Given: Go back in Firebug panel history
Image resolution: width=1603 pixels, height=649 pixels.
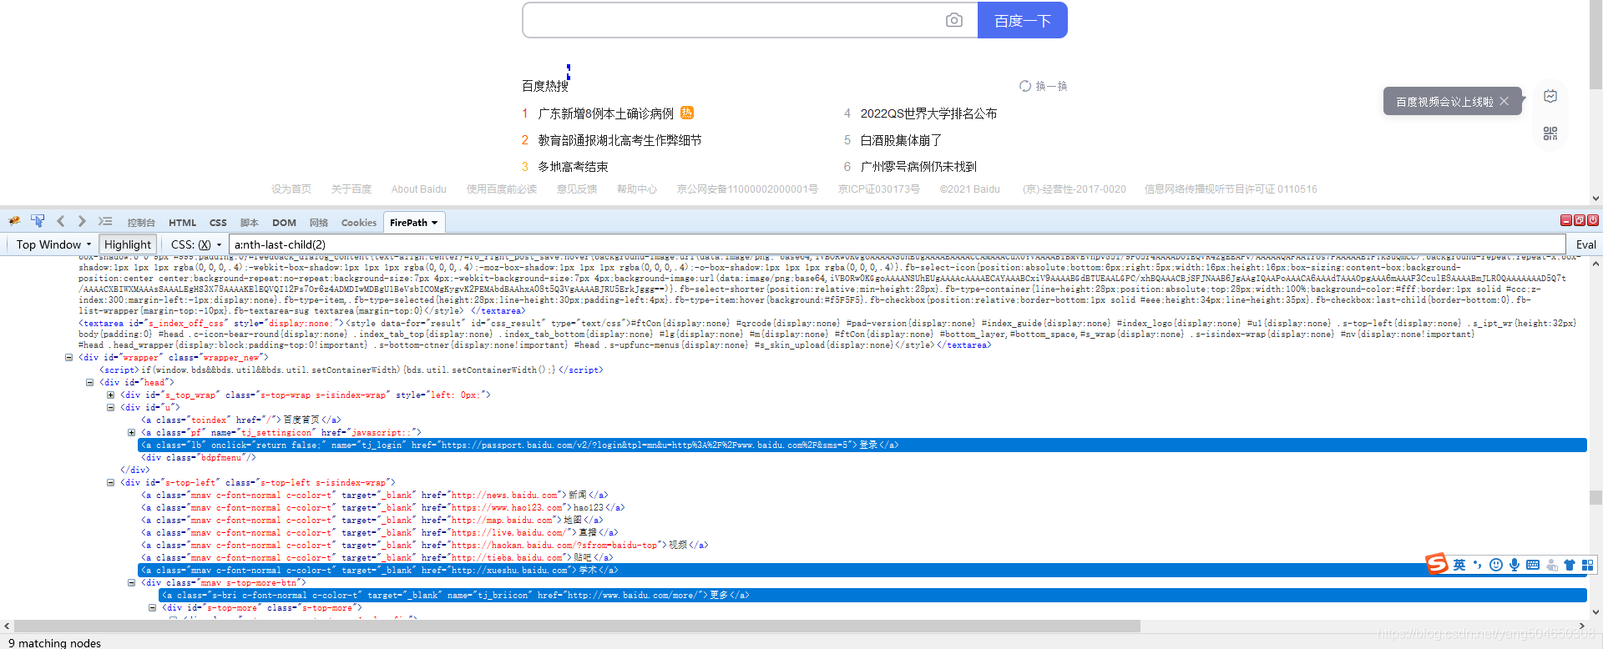Looking at the screenshot, I should (x=61, y=221).
